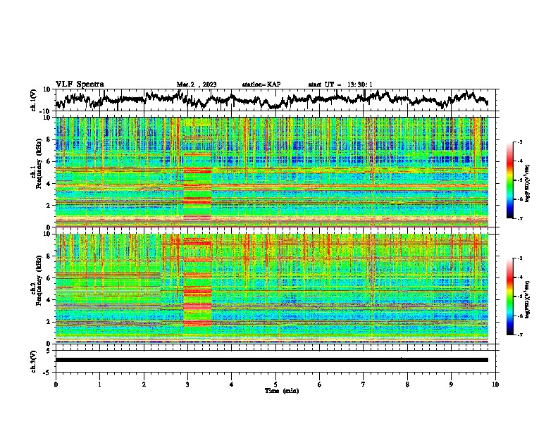This screenshot has width=558, height=431.
Task: Click the "-7" label on lower color bar
Action: [x=520, y=335]
